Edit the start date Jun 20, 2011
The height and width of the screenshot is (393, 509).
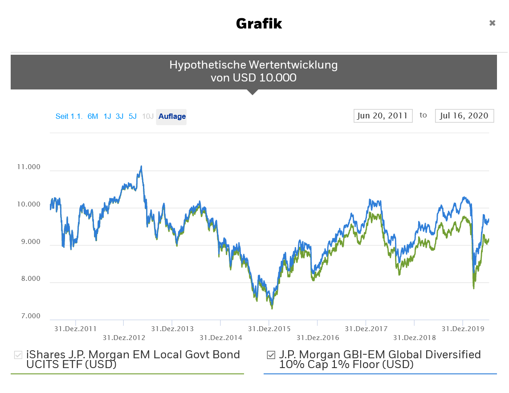click(x=383, y=116)
